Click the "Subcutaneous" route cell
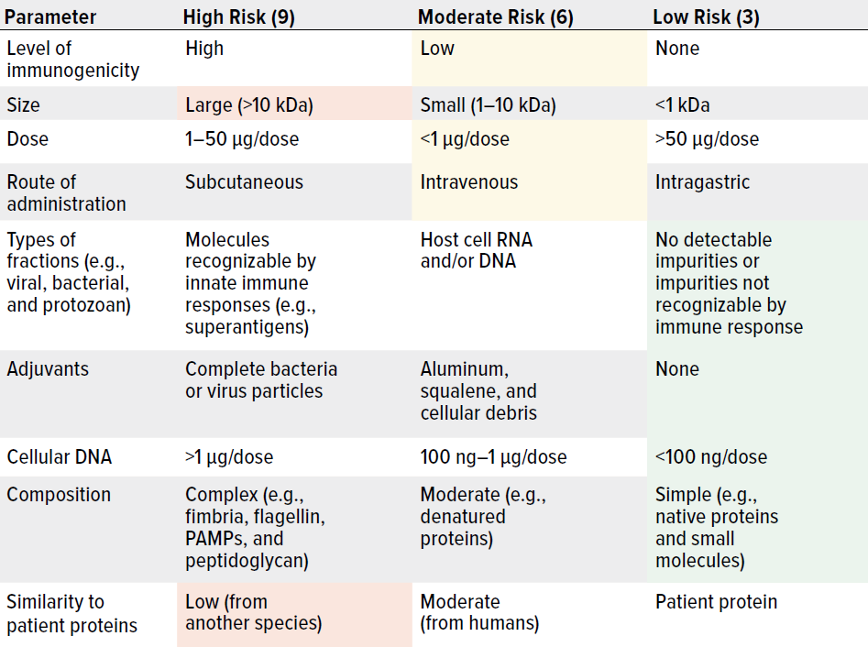The width and height of the screenshot is (868, 647). coord(244,182)
